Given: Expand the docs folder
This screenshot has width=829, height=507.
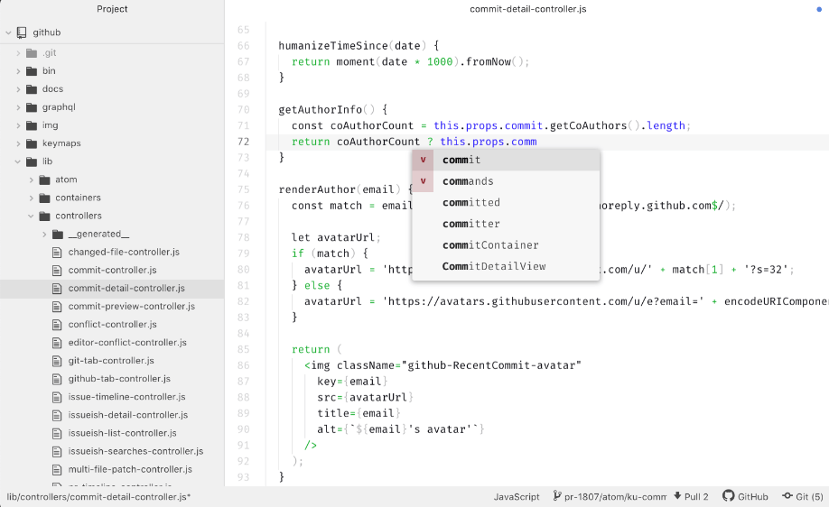Looking at the screenshot, I should pos(18,89).
